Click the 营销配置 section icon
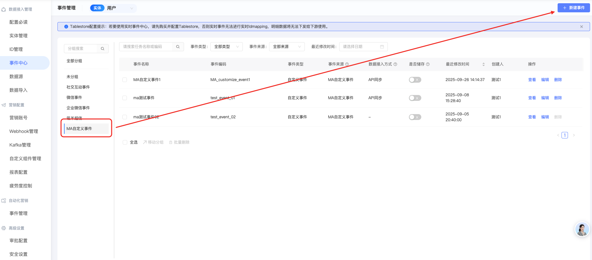Screen dimensions: 592x260 tap(4, 105)
